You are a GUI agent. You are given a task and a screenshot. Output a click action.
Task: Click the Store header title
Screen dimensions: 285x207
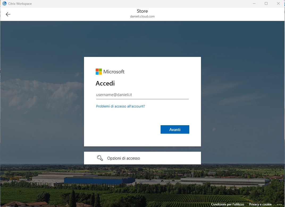click(142, 11)
